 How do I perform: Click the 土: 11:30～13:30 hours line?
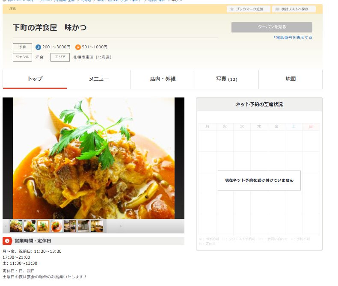(x=20, y=263)
